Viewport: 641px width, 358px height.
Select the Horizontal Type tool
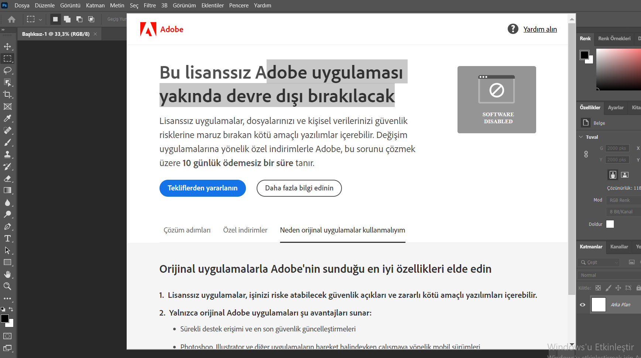[7, 238]
